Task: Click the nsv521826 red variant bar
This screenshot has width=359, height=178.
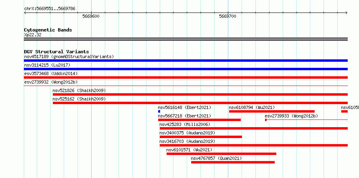Action: tap(200, 94)
